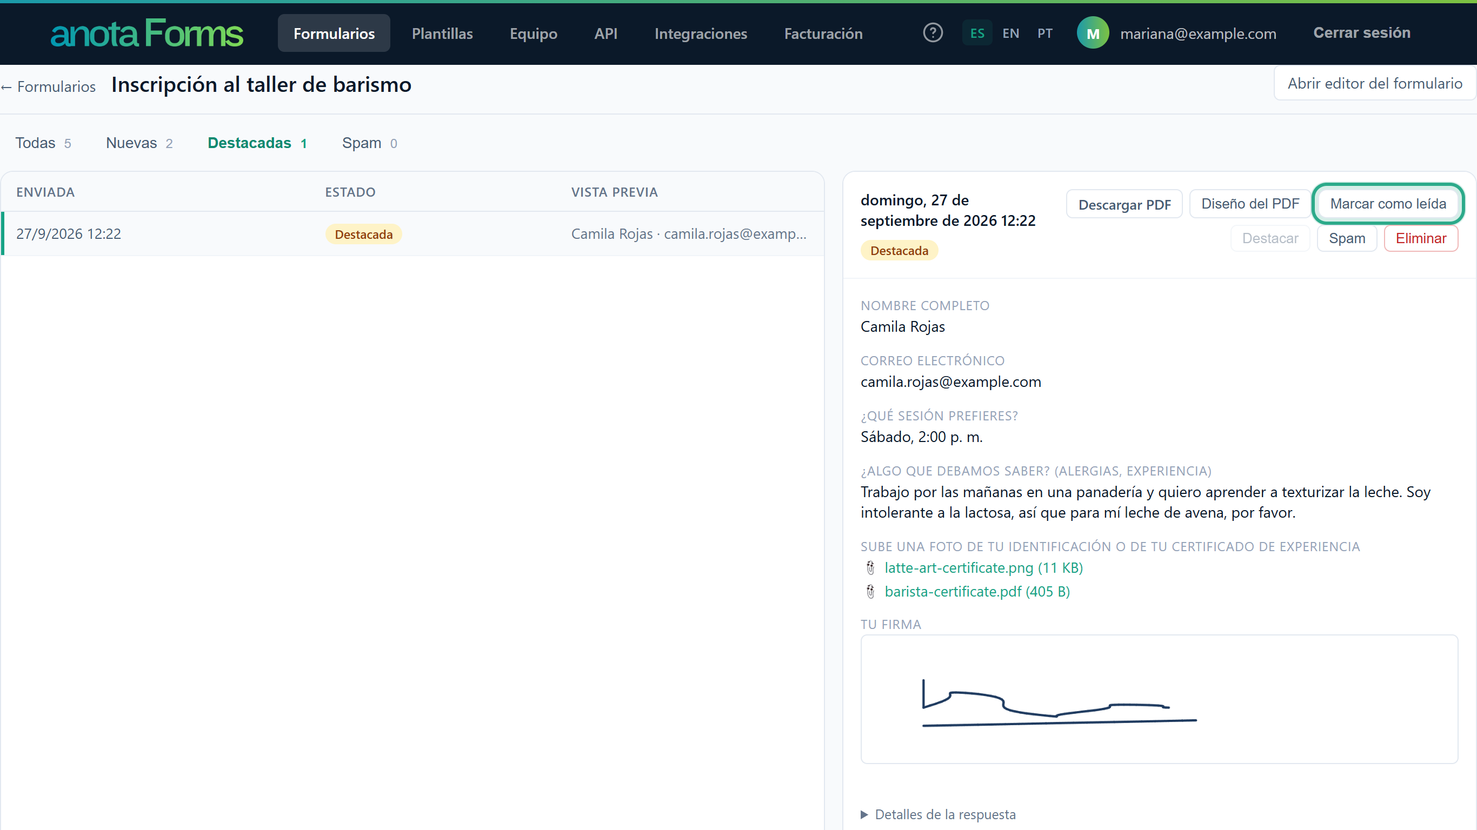1477x830 pixels.
Task: Click the red Eliminar button
Action: point(1420,238)
